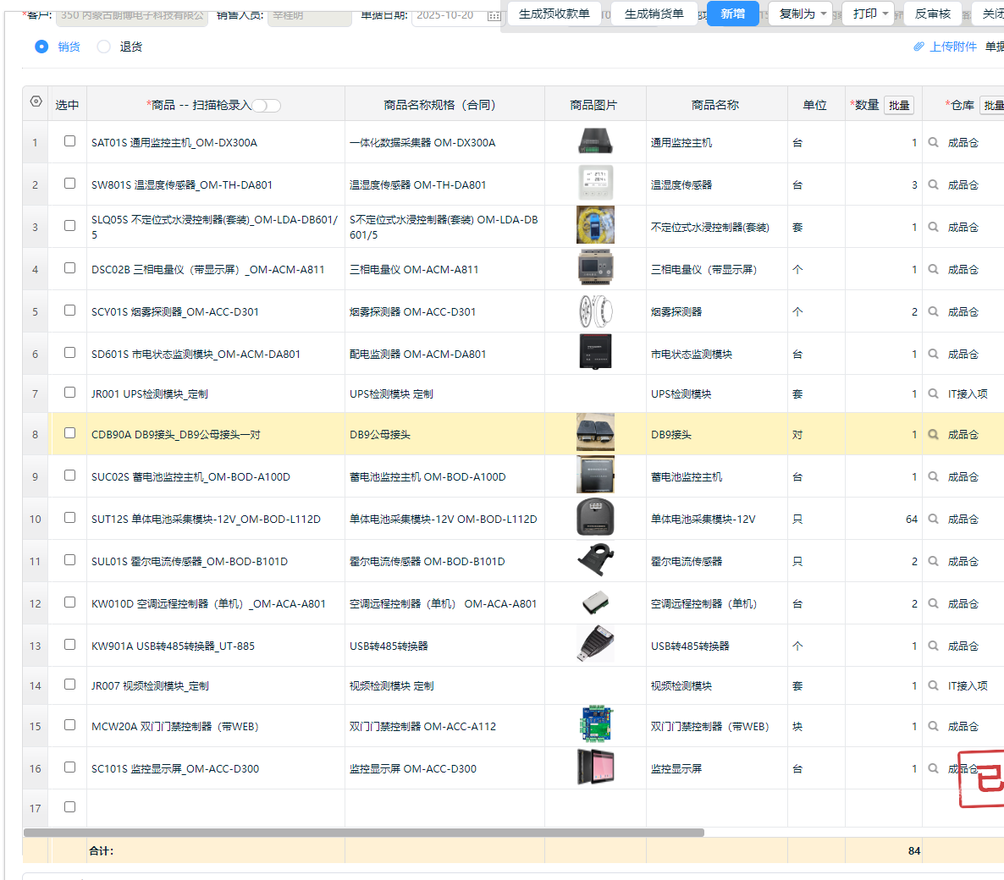
Task: Click 批量 button beside 数量 header
Action: click(899, 106)
